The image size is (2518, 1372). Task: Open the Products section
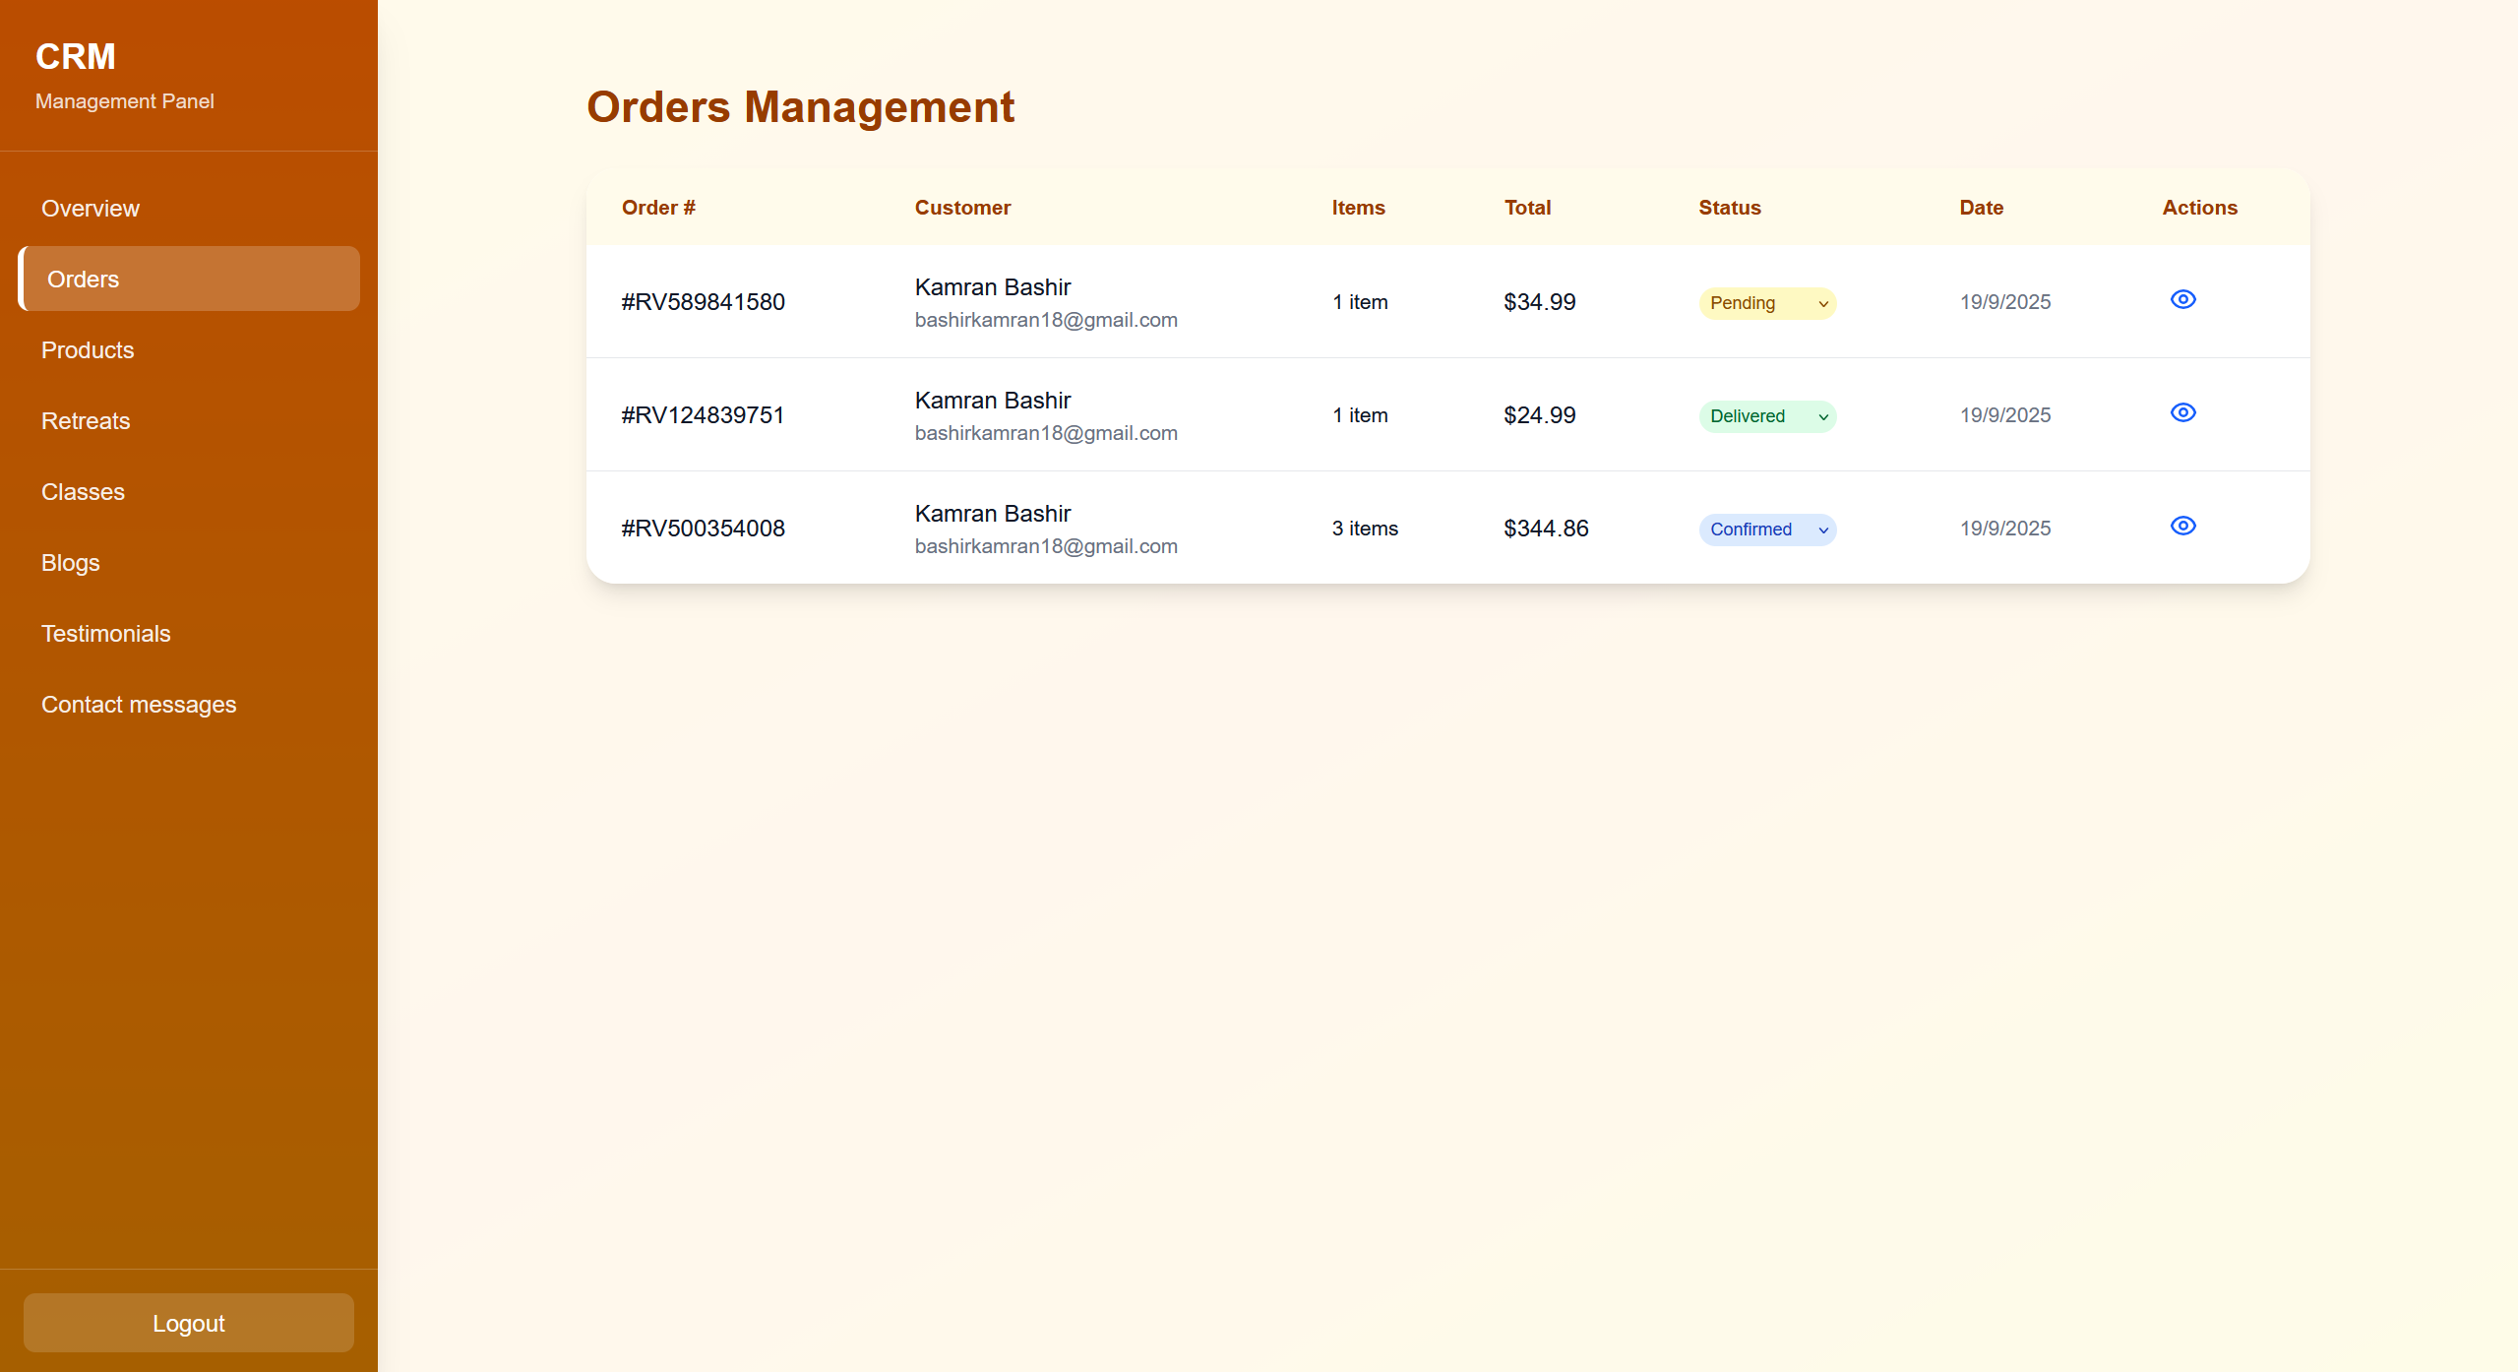pos(88,349)
